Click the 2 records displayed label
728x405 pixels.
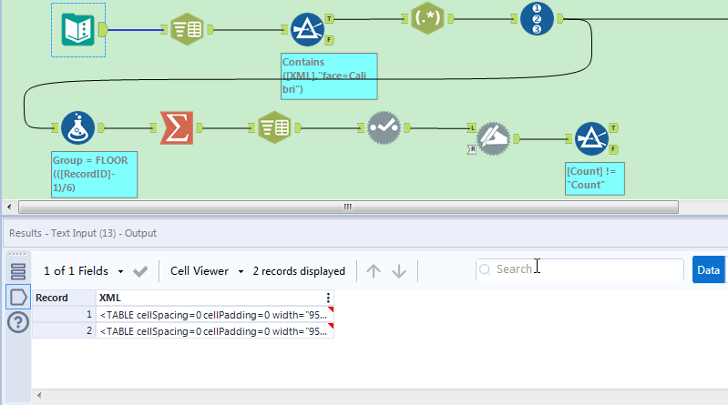point(299,271)
